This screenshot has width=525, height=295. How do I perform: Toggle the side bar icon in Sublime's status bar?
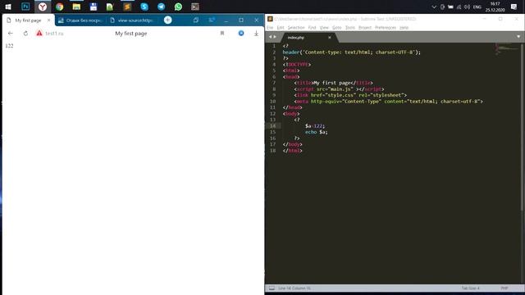click(x=272, y=288)
